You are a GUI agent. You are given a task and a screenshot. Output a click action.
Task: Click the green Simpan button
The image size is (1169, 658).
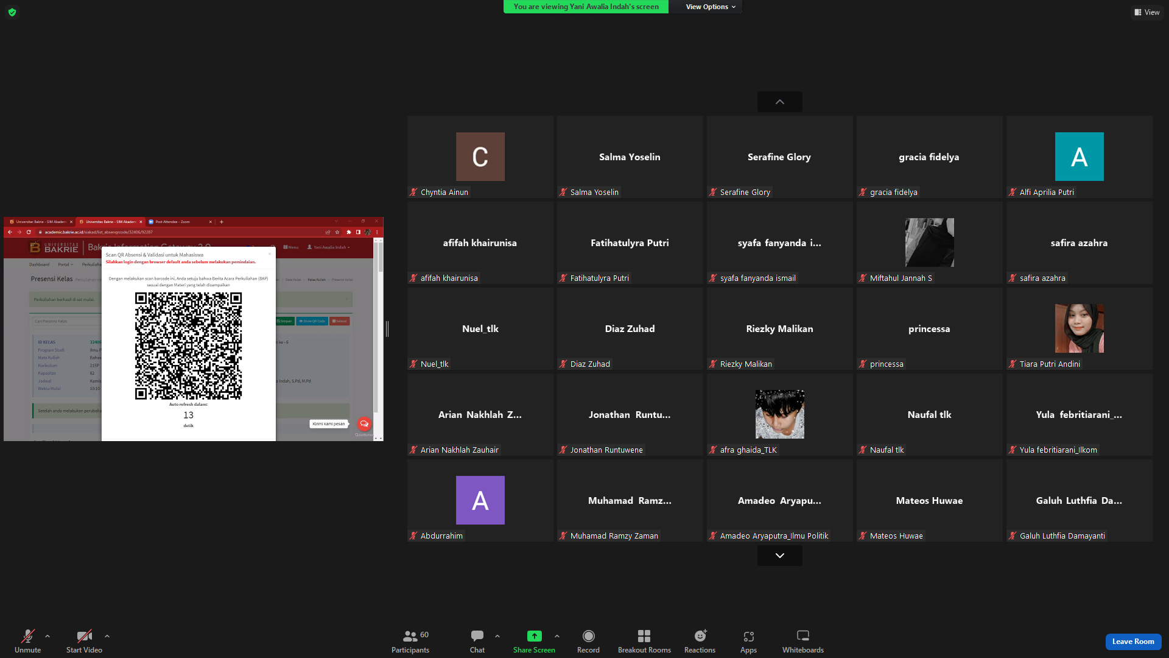284,321
